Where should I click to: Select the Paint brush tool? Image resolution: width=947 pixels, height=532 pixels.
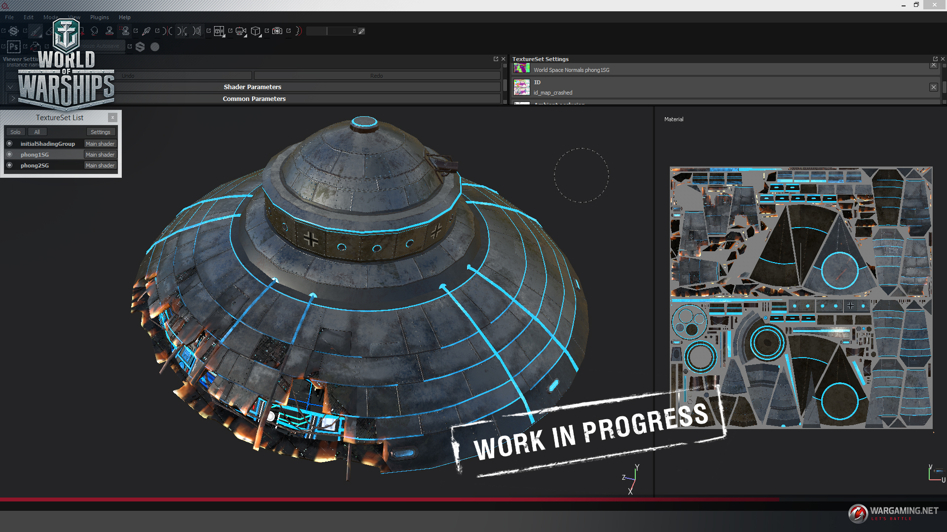click(35, 31)
